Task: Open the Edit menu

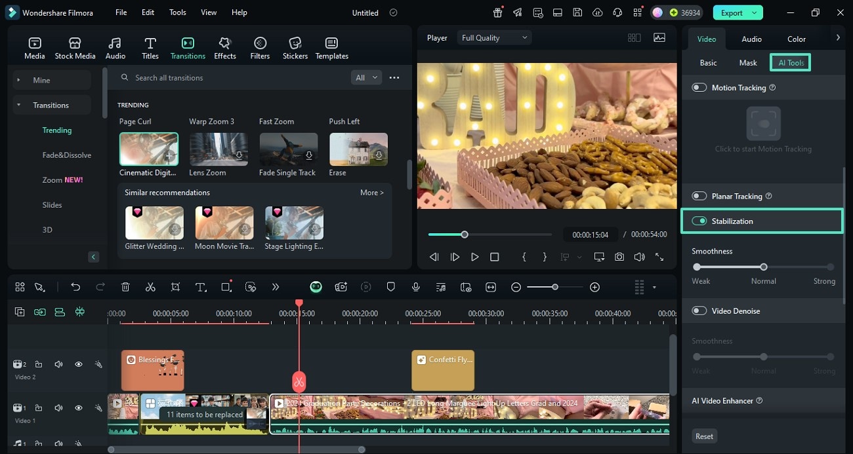Action: pyautogui.click(x=148, y=12)
